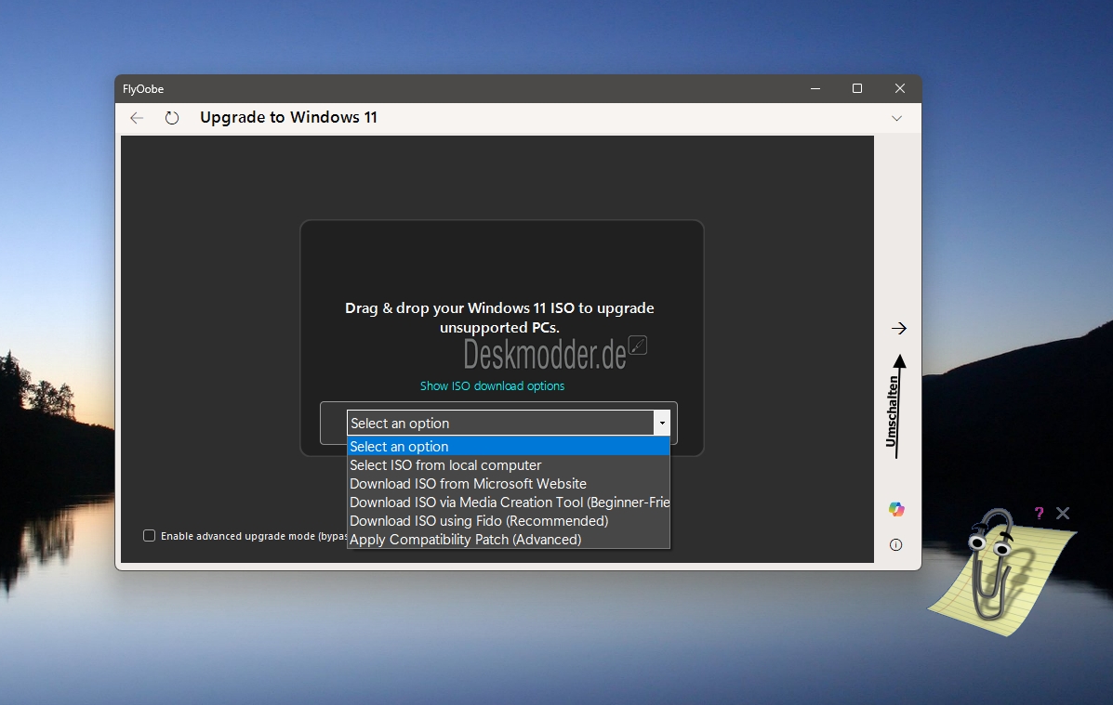Open the Copilot icon in the sidebar

[x=896, y=509]
